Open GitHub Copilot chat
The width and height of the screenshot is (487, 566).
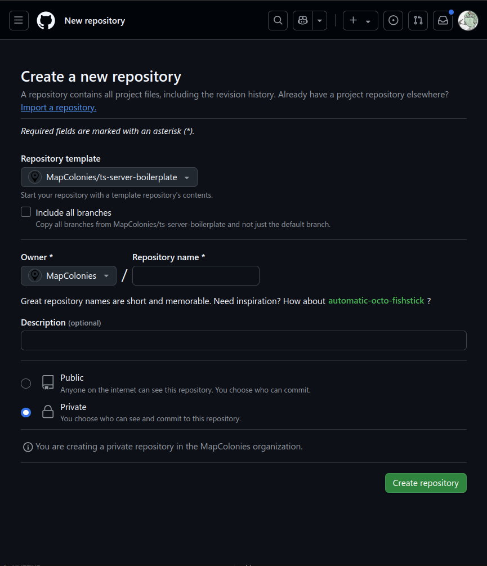point(302,20)
